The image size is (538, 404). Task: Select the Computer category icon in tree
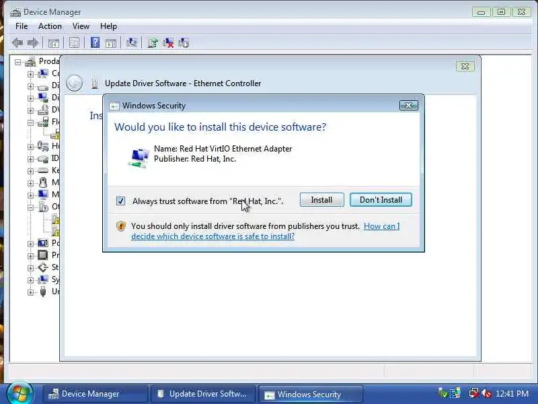tap(43, 73)
